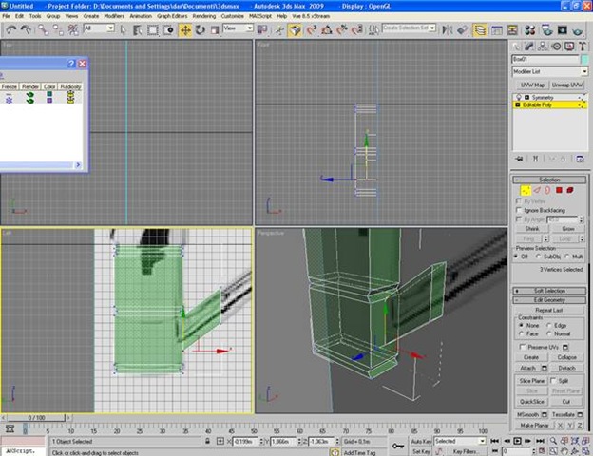Click the Box01 object color swatch

point(583,59)
